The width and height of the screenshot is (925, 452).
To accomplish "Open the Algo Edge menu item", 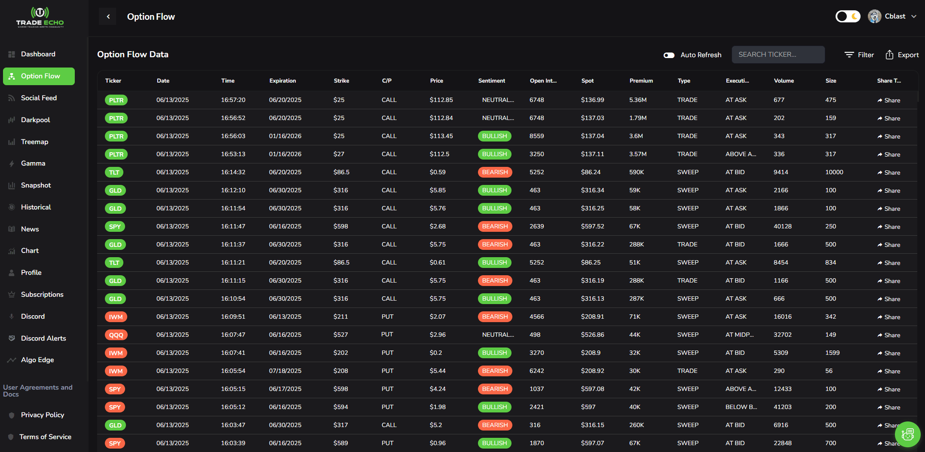I will tap(39, 360).
